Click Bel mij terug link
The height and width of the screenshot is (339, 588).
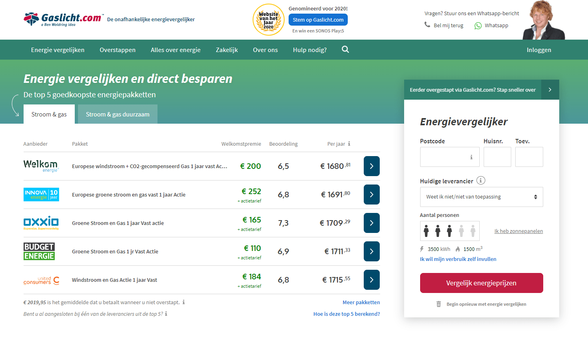click(448, 25)
